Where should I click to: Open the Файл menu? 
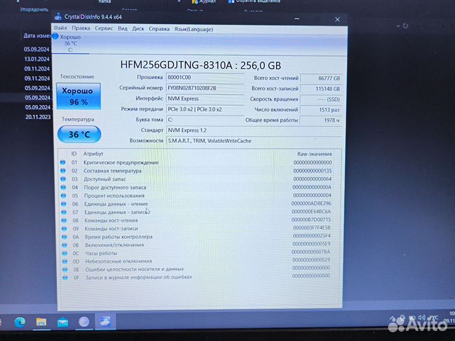(x=61, y=28)
